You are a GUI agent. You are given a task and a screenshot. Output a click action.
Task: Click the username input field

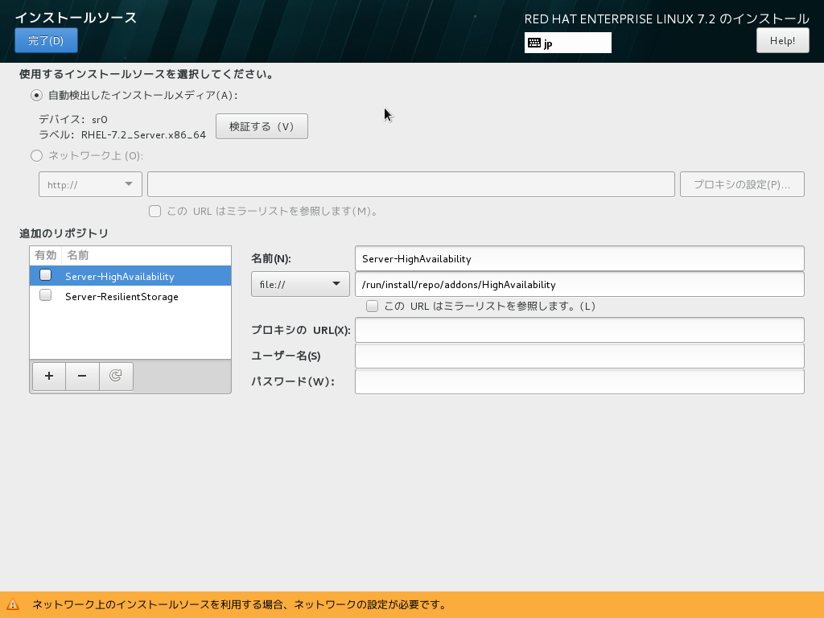pyautogui.click(x=579, y=356)
